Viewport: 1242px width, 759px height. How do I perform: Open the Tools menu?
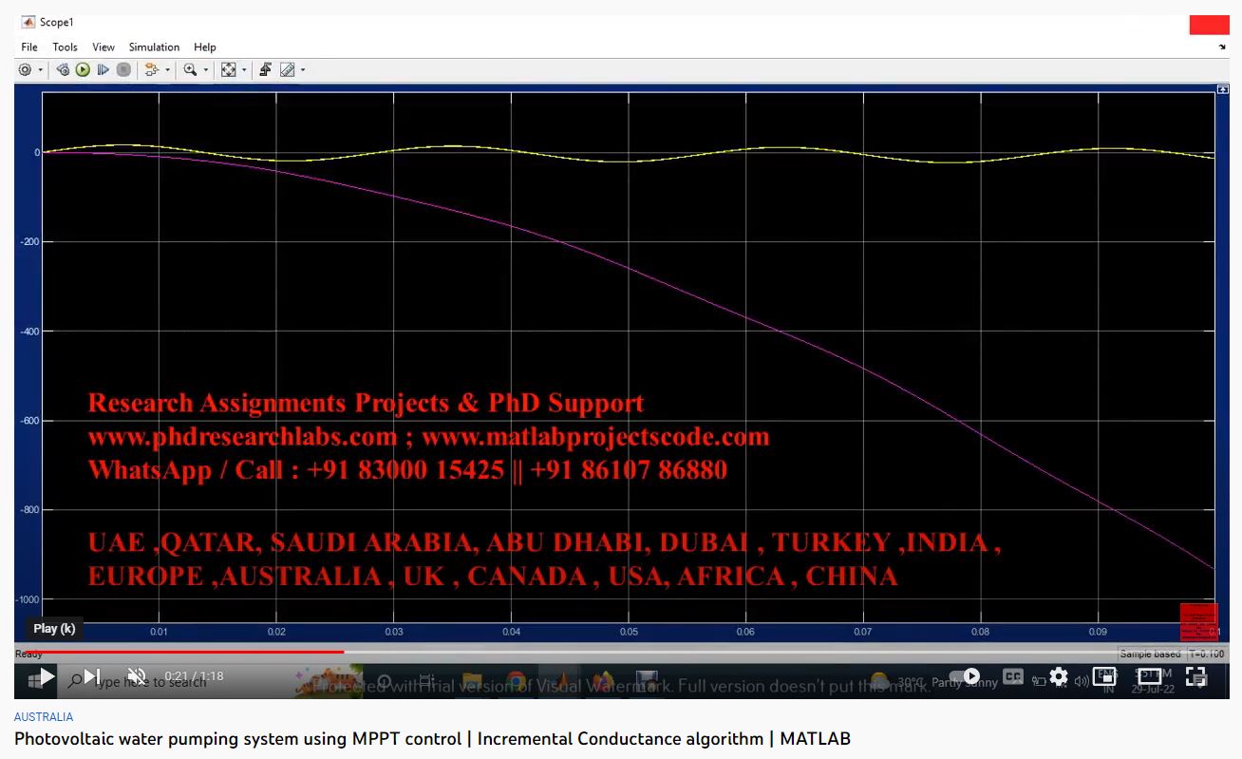[x=65, y=47]
